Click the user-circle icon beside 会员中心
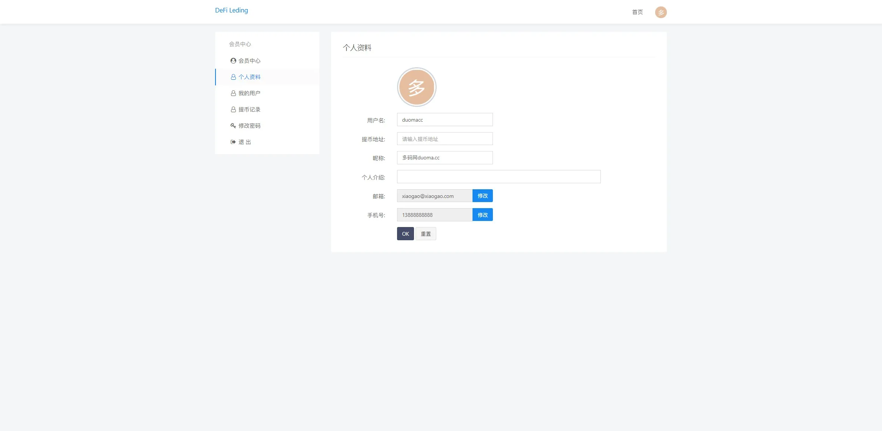Screen dimensions: 882x431 point(233,61)
